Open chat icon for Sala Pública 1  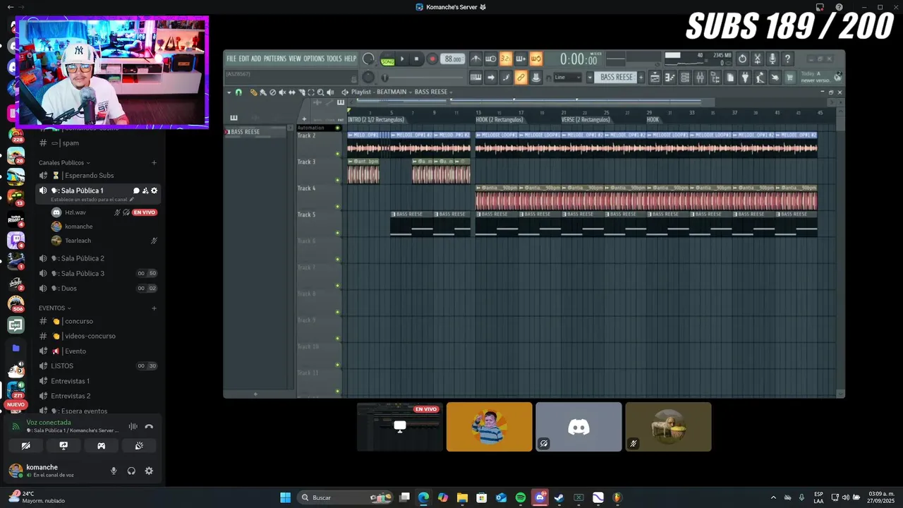pyautogui.click(x=136, y=190)
